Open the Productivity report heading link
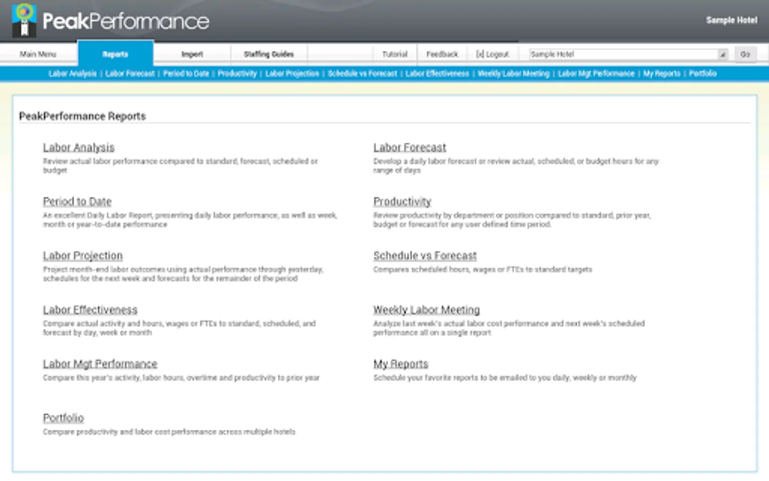Screen dimensions: 769x481 click(x=402, y=201)
